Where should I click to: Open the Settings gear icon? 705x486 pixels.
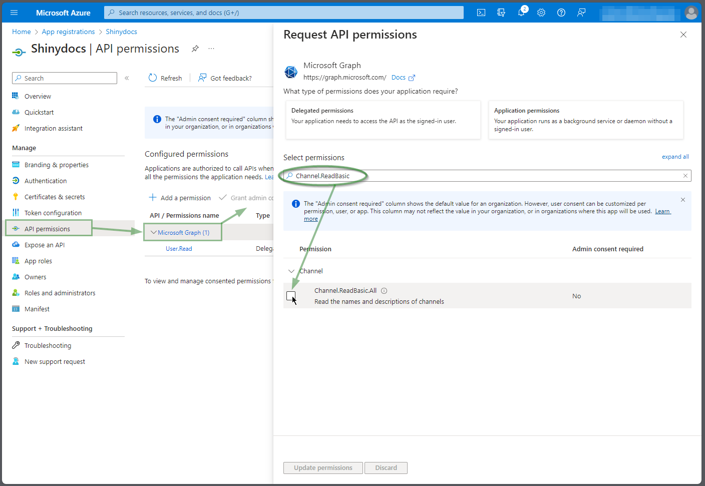pyautogui.click(x=541, y=13)
